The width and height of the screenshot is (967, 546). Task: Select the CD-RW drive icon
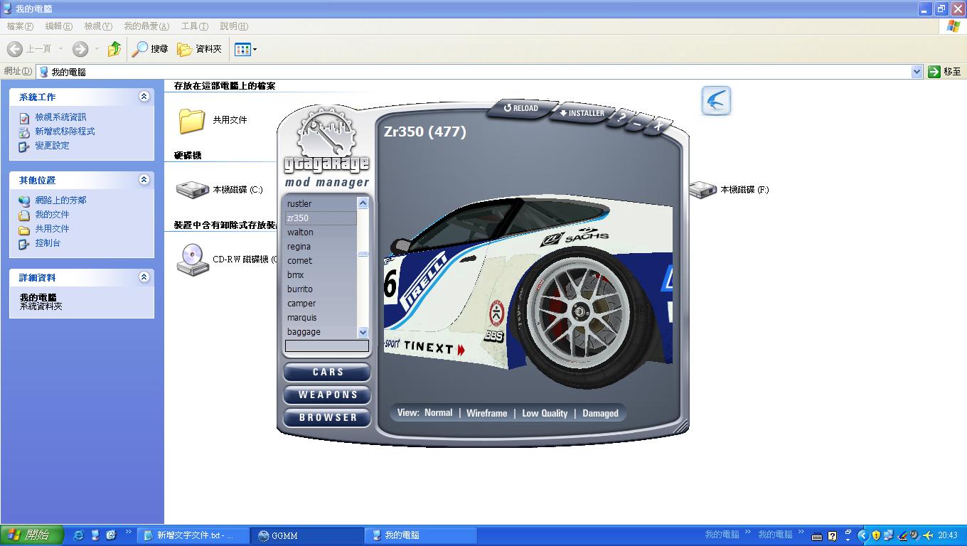(x=192, y=259)
